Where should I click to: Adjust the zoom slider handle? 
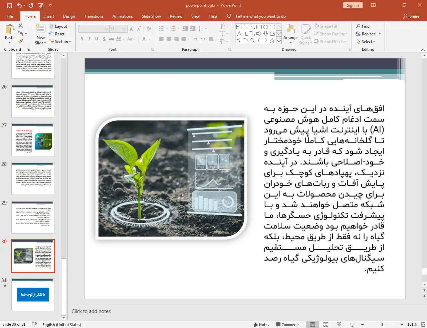pyautogui.click(x=382, y=324)
